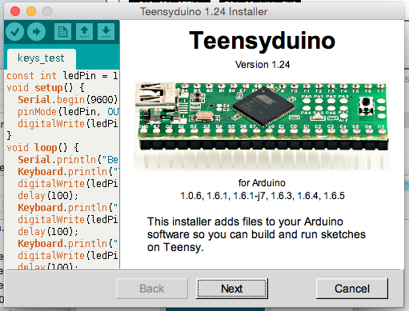Click the disabled Back button
Screen dimensions: 409x311
pos(152,289)
